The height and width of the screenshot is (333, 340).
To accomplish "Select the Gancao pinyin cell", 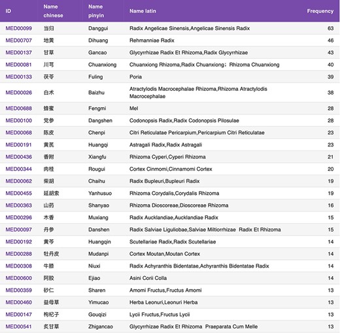I will click(97, 52).
